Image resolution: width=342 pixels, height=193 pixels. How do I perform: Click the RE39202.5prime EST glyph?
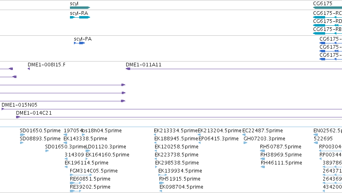[76, 191]
